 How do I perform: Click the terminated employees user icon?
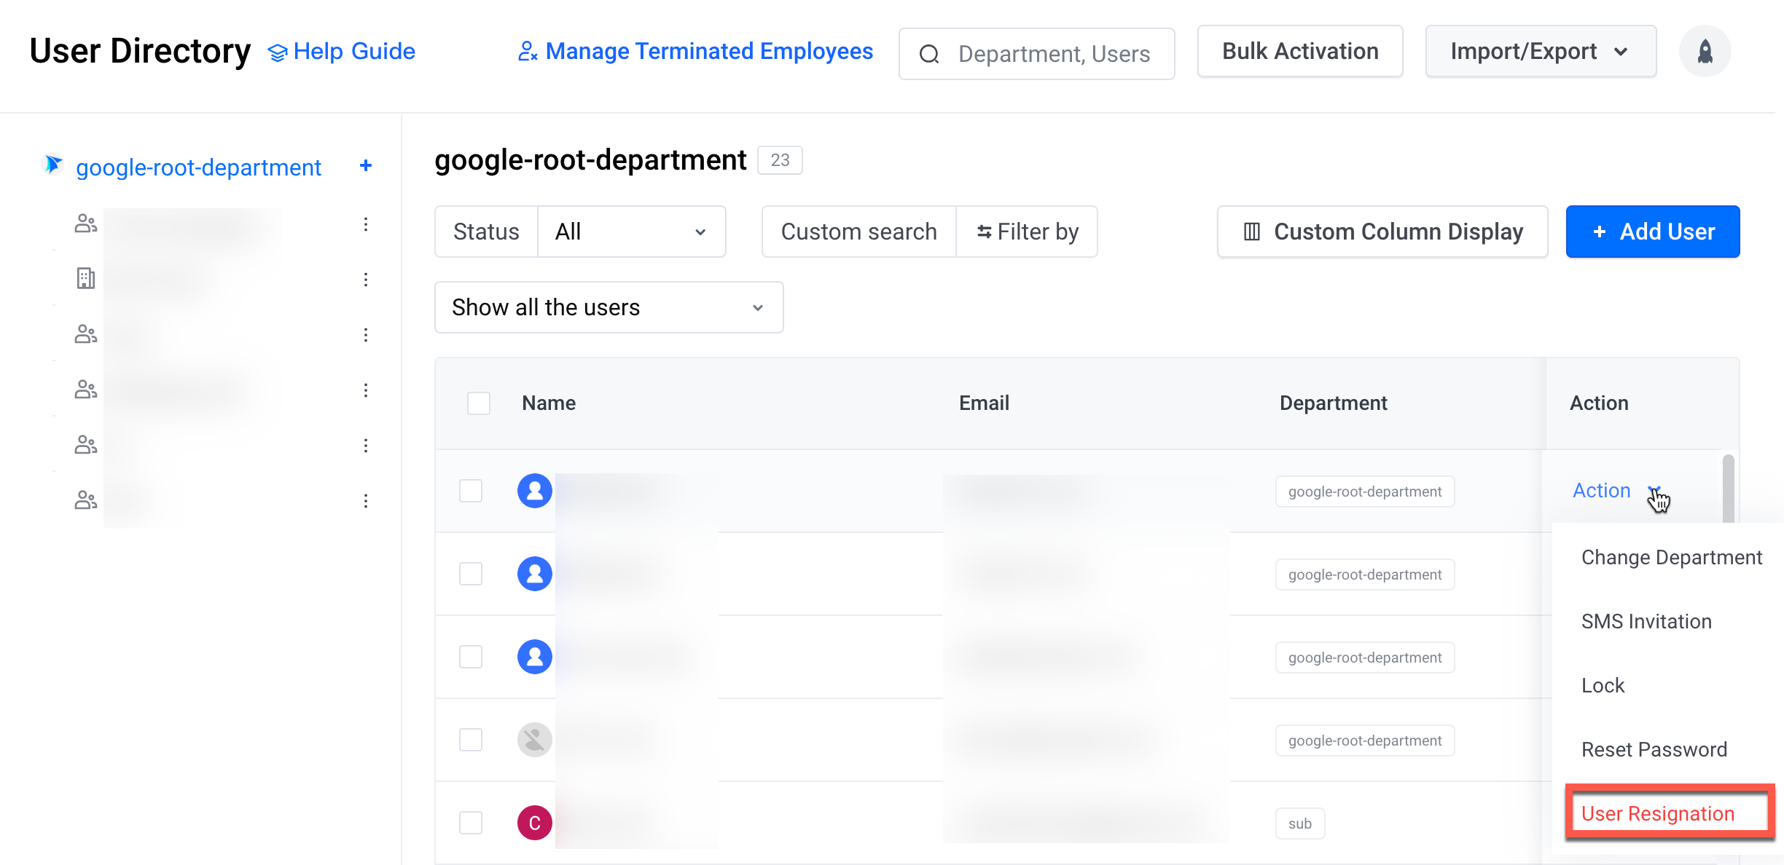pos(527,52)
